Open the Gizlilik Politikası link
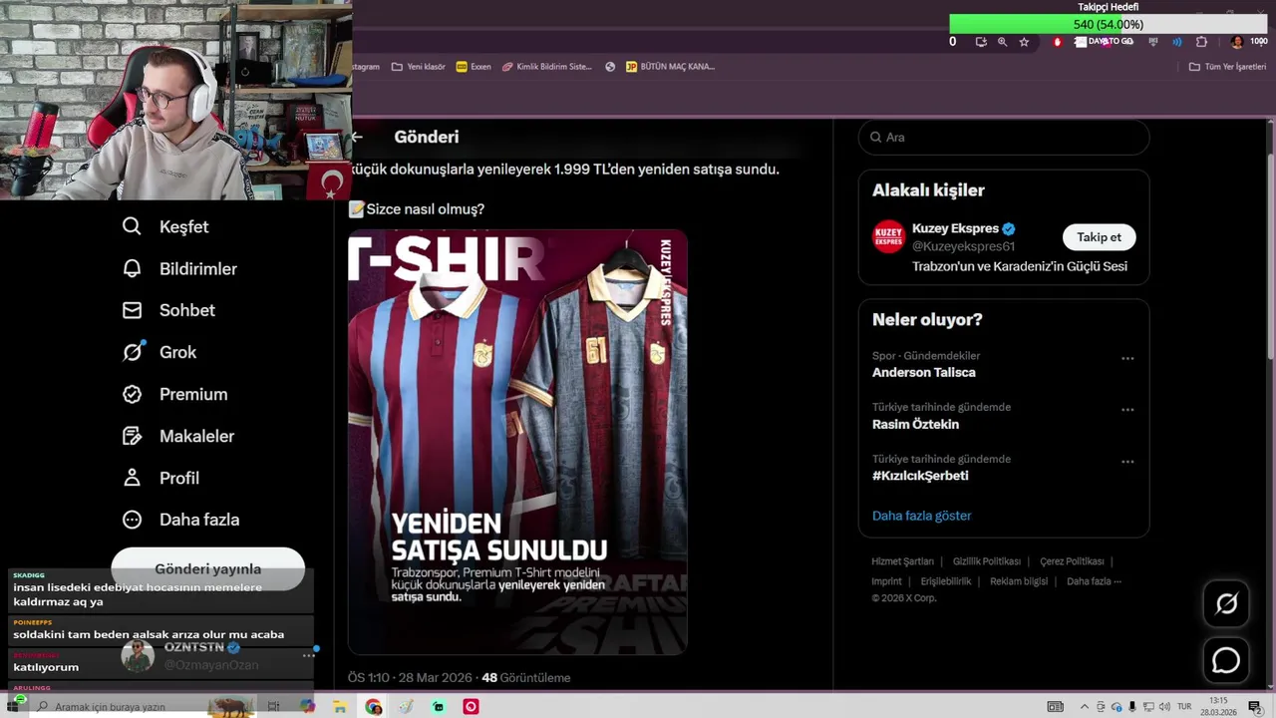The width and height of the screenshot is (1276, 718). [x=986, y=561]
